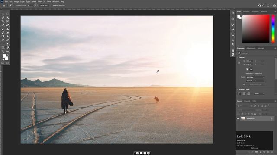Select the Frame tool
277x155 pixels.
coord(8,22)
